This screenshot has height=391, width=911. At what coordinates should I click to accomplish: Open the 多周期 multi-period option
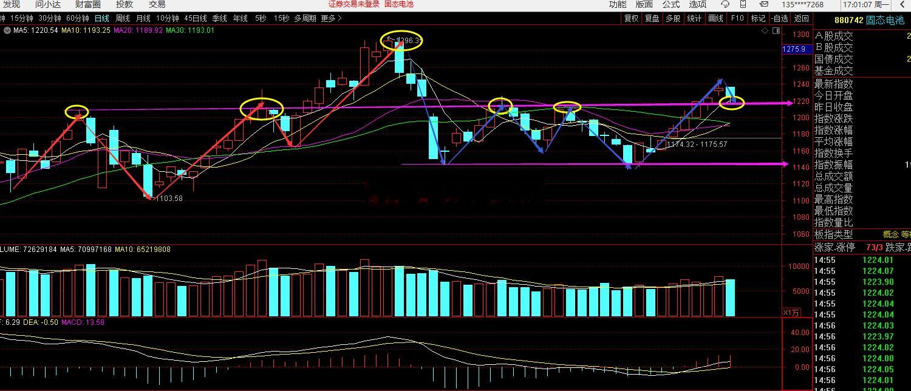305,18
